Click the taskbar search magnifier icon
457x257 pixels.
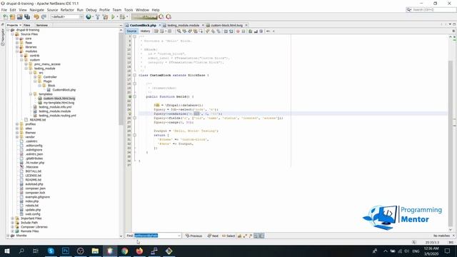coord(21,251)
